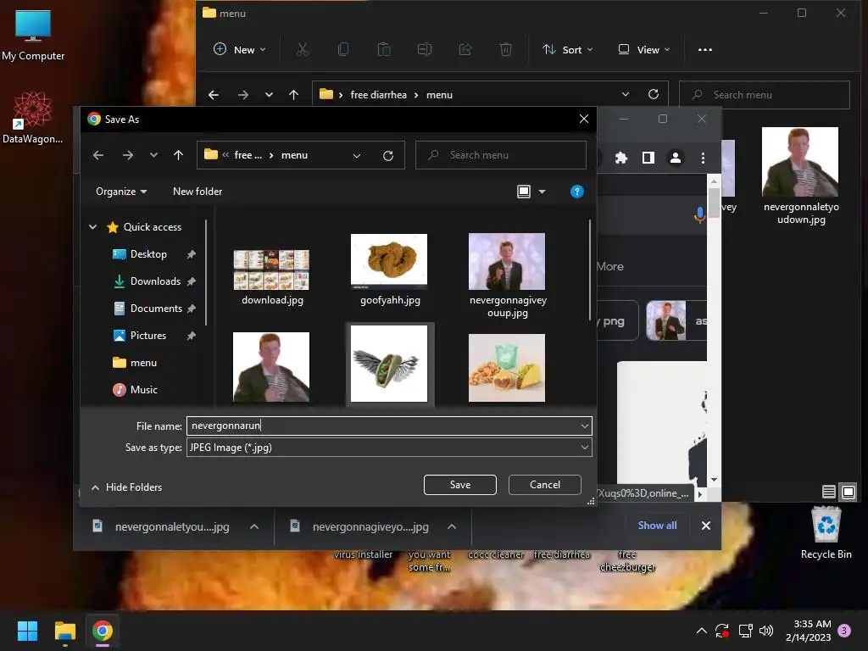Click the Chrome extensions puzzle icon
The image size is (868, 651).
621,158
